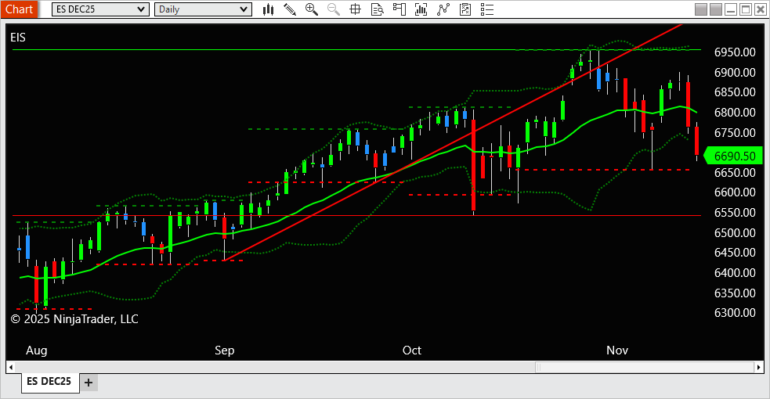Click the 6900.00 price axis label
This screenshot has height=399, width=770.
(735, 73)
